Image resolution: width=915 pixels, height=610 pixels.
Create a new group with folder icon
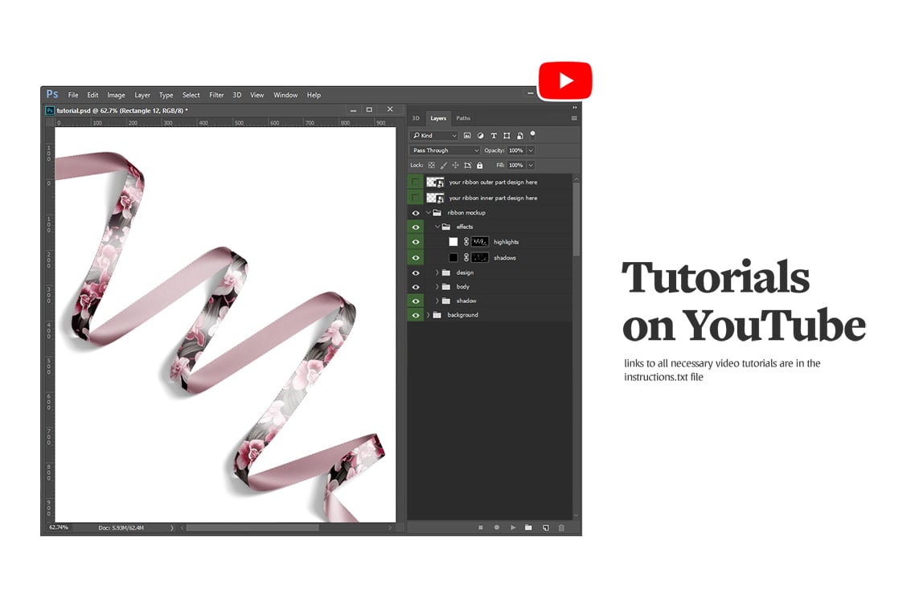click(528, 528)
